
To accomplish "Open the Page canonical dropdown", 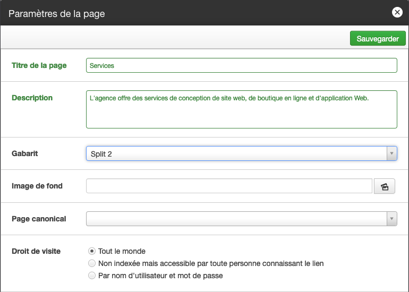I will pos(242,219).
